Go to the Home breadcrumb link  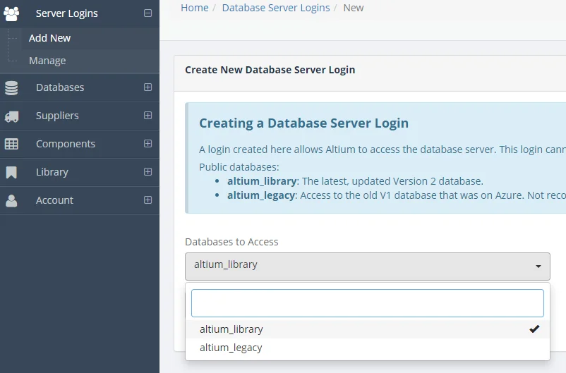[195, 8]
